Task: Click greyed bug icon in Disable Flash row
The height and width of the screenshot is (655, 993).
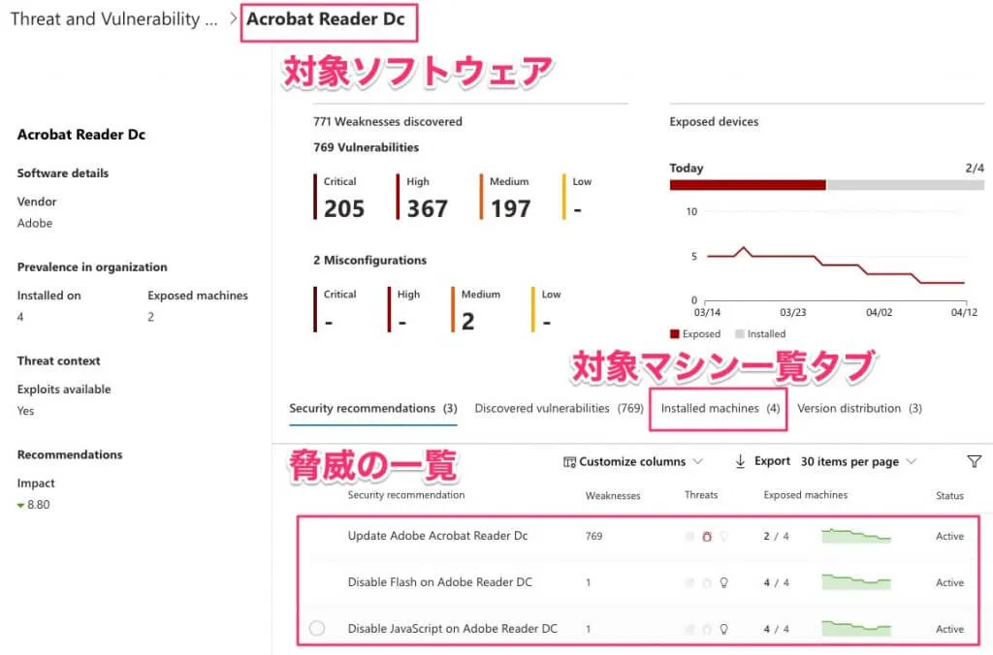Action: coord(707,583)
